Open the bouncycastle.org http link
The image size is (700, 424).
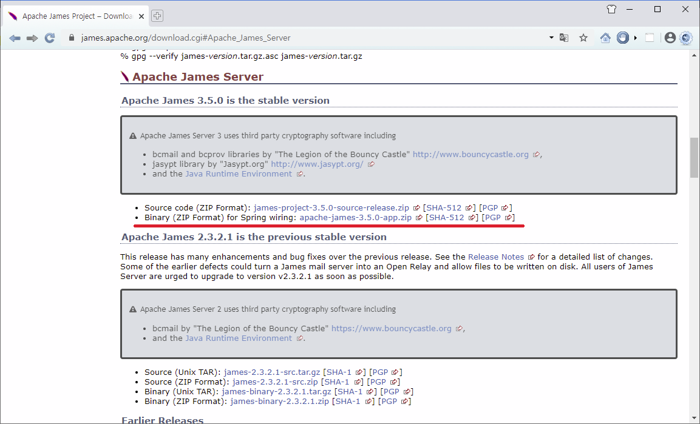tap(471, 154)
